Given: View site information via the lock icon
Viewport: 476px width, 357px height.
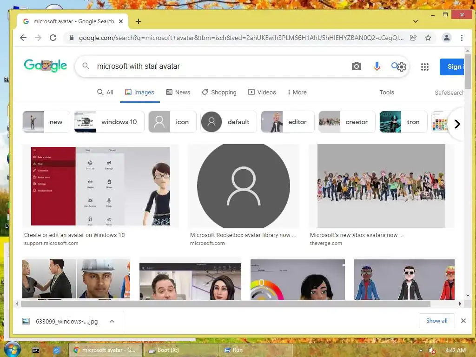Looking at the screenshot, I should click(71, 38).
